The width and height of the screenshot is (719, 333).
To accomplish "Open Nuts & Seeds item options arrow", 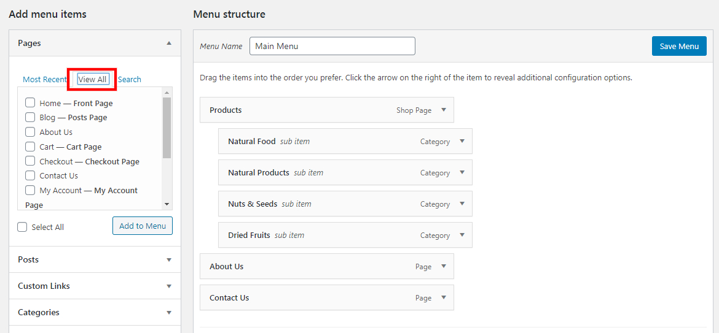I will click(462, 204).
